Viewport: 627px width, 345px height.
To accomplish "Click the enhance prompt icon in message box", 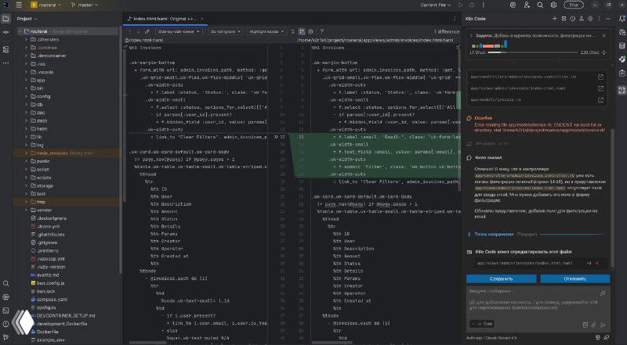I will [602, 295].
